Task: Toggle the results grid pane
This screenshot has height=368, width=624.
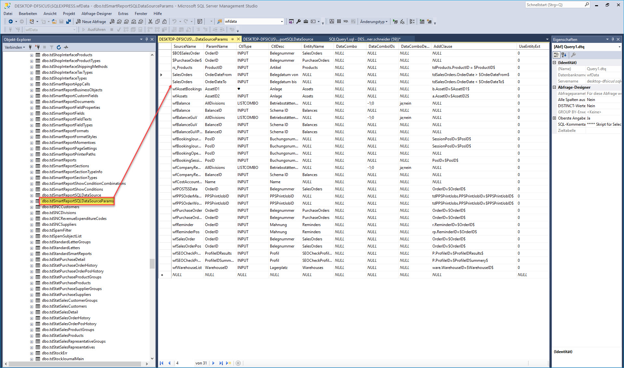Action: 353,21
